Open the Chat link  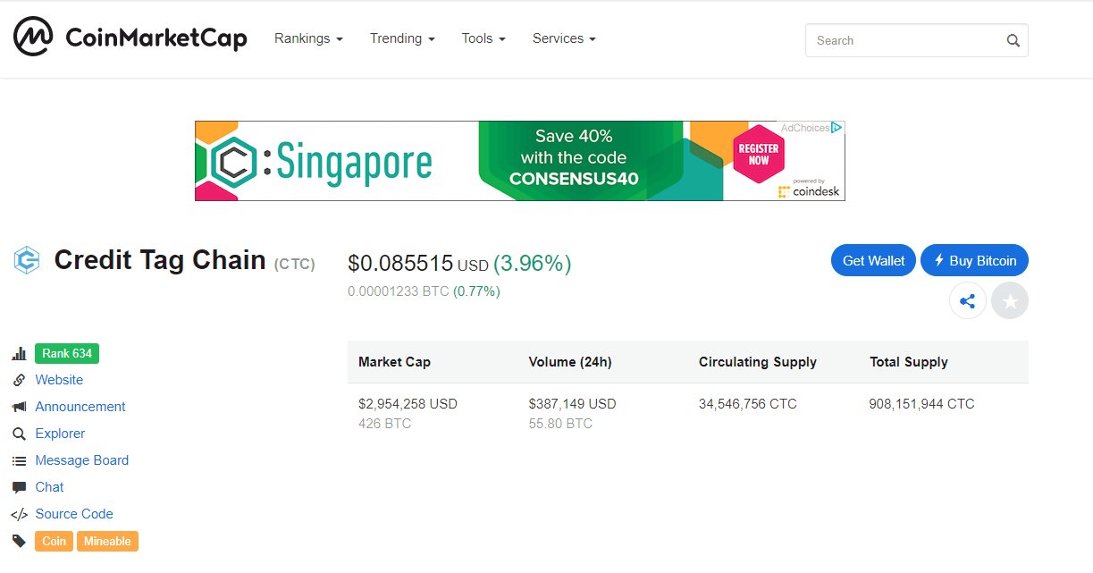[x=49, y=487]
